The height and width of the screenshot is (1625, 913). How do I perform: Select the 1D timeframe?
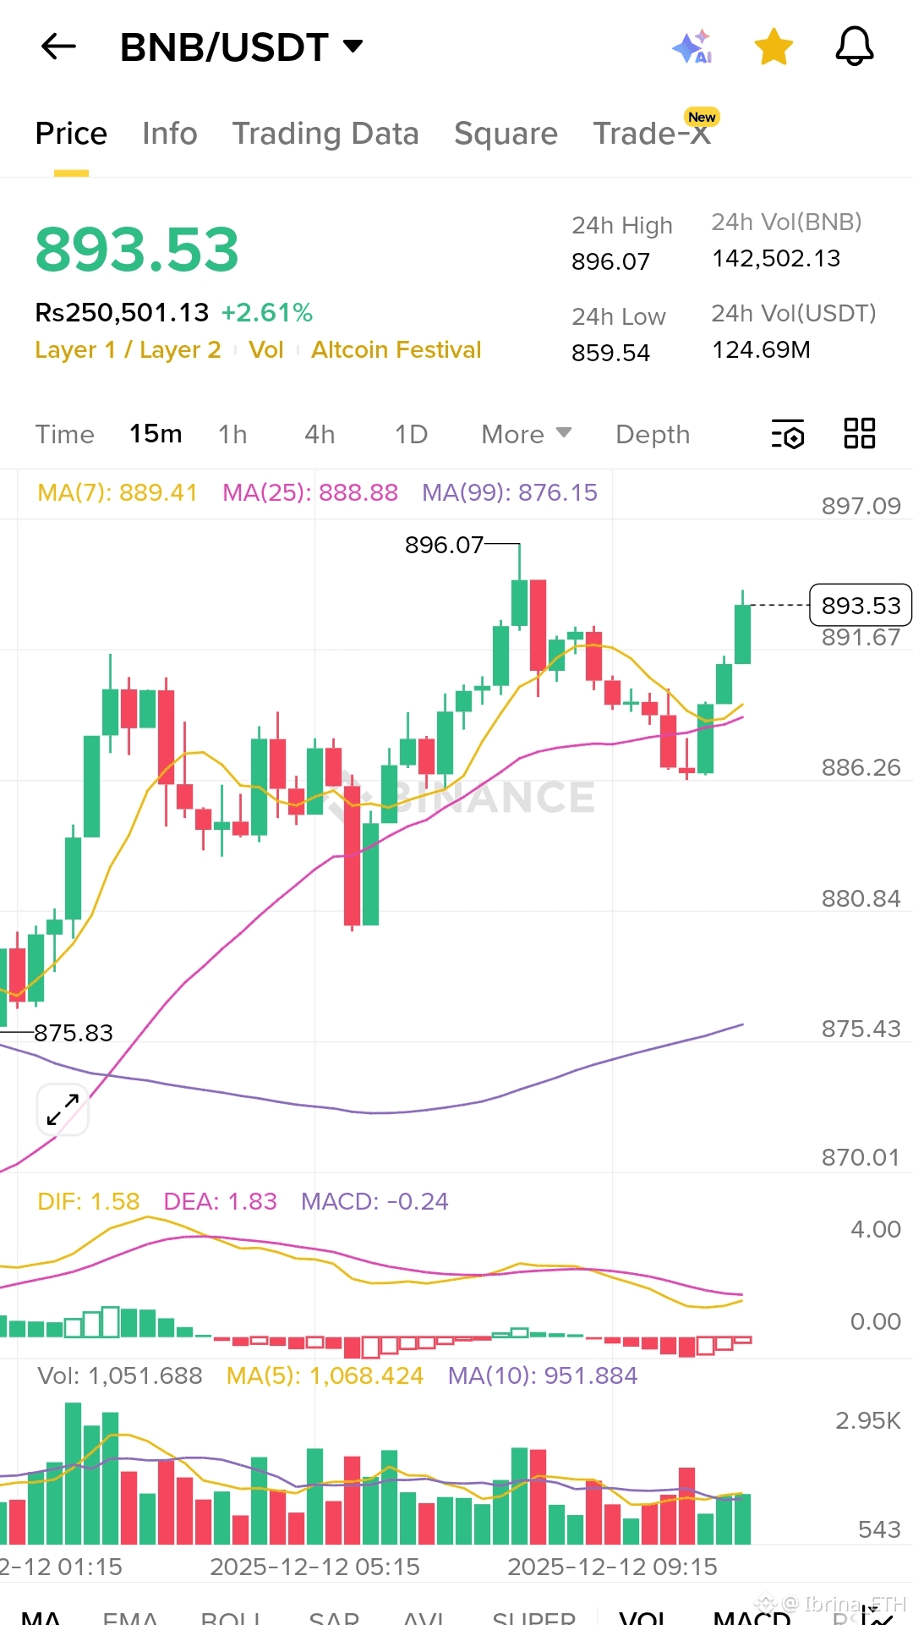point(411,434)
